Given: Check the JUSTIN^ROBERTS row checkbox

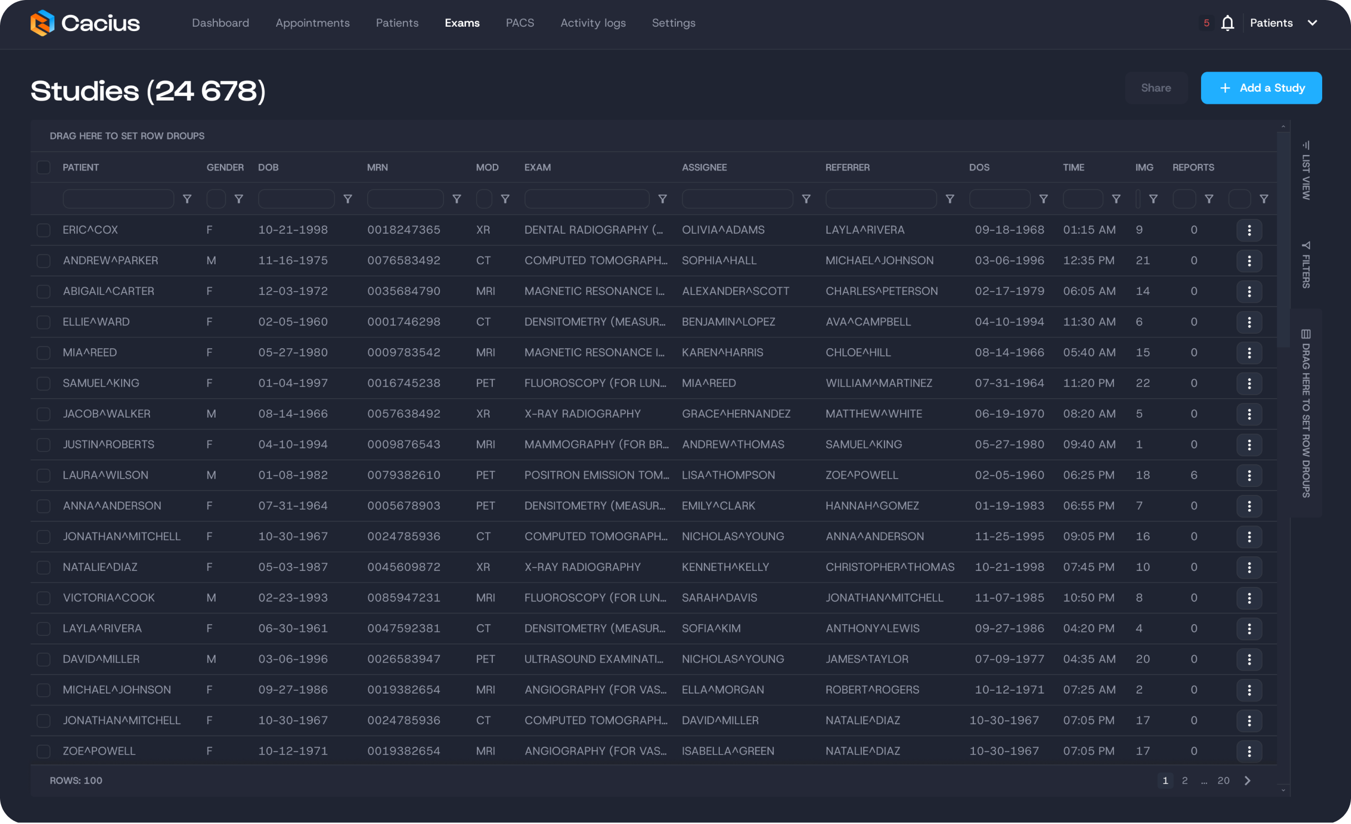Looking at the screenshot, I should click(43, 445).
